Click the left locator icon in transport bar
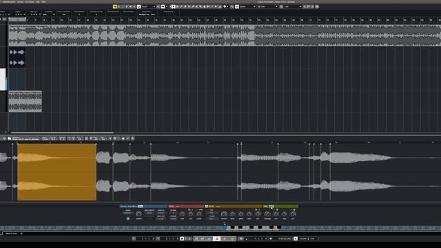 (x=133, y=238)
